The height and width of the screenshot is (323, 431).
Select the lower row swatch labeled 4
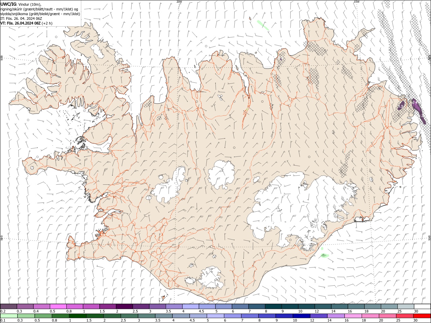pyautogui.click(x=181, y=316)
